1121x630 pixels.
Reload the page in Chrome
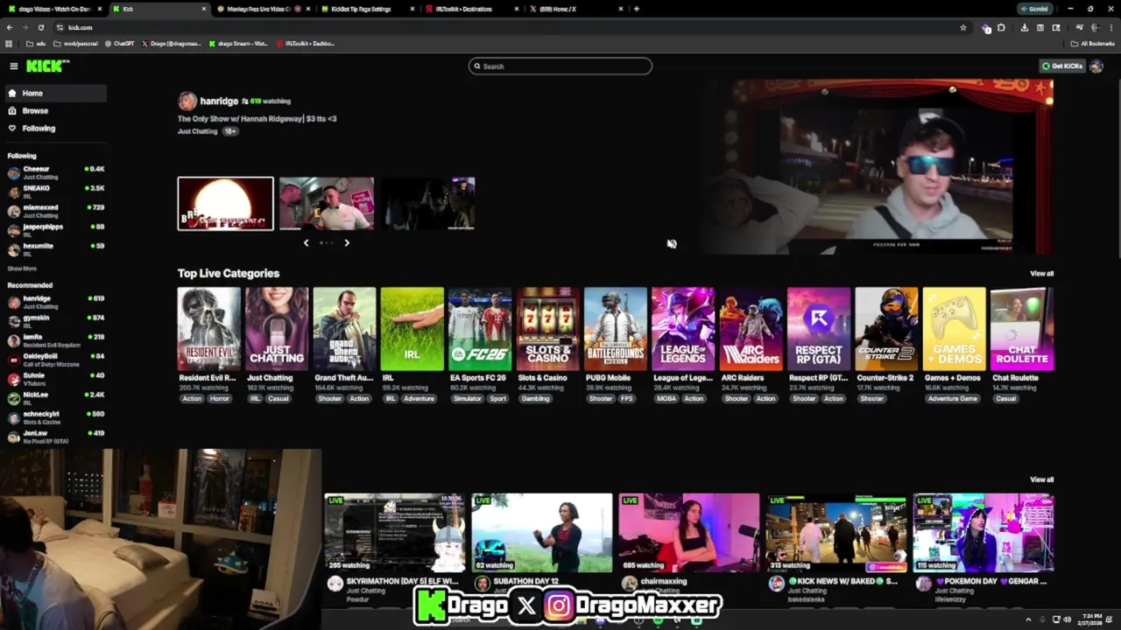[40, 27]
